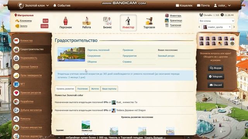Open Оборона link

tap(92, 62)
